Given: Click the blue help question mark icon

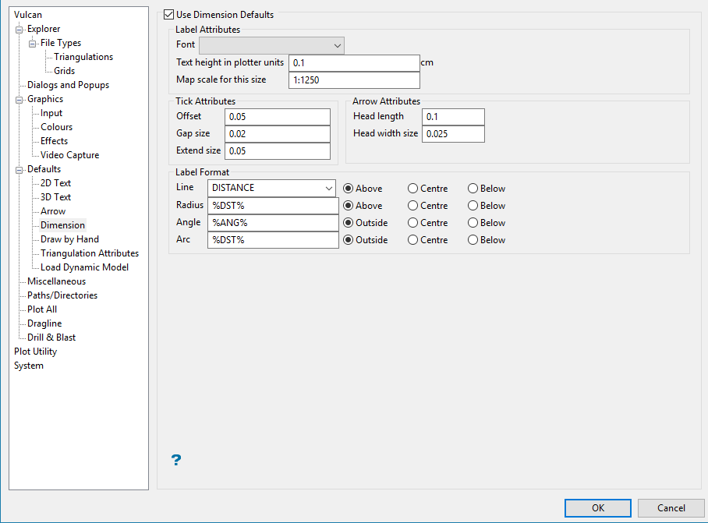Looking at the screenshot, I should click(x=176, y=460).
